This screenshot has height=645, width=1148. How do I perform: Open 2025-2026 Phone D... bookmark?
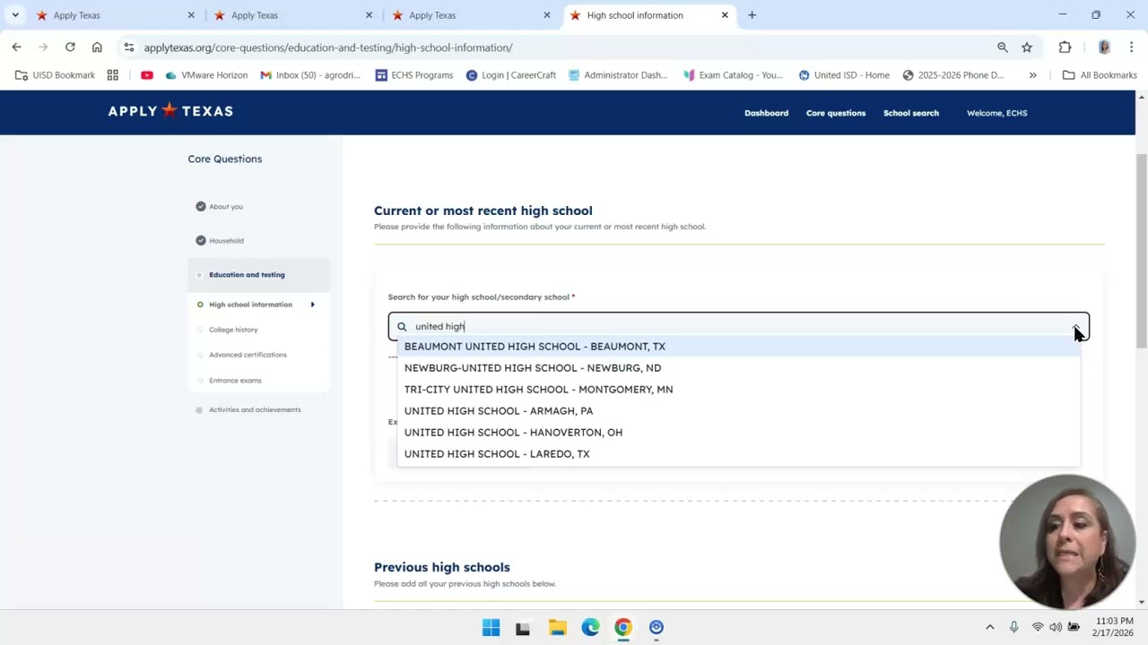pyautogui.click(x=953, y=75)
